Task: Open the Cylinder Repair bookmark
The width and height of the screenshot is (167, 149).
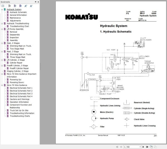Action: coord(16,63)
